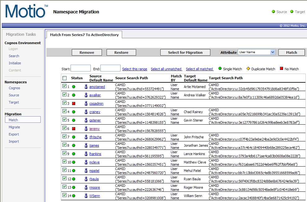Click the user icon beside mcleve
This screenshot has height=202, width=307.
pyautogui.click(x=86, y=162)
